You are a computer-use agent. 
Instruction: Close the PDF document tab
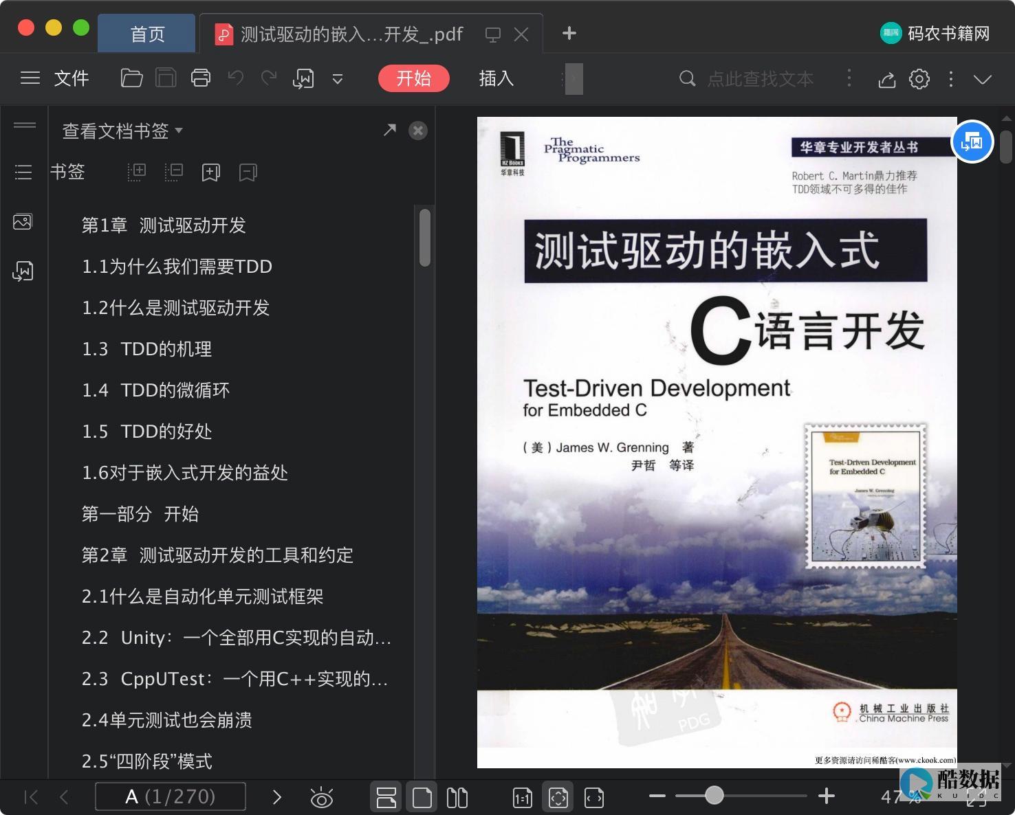[x=521, y=34]
